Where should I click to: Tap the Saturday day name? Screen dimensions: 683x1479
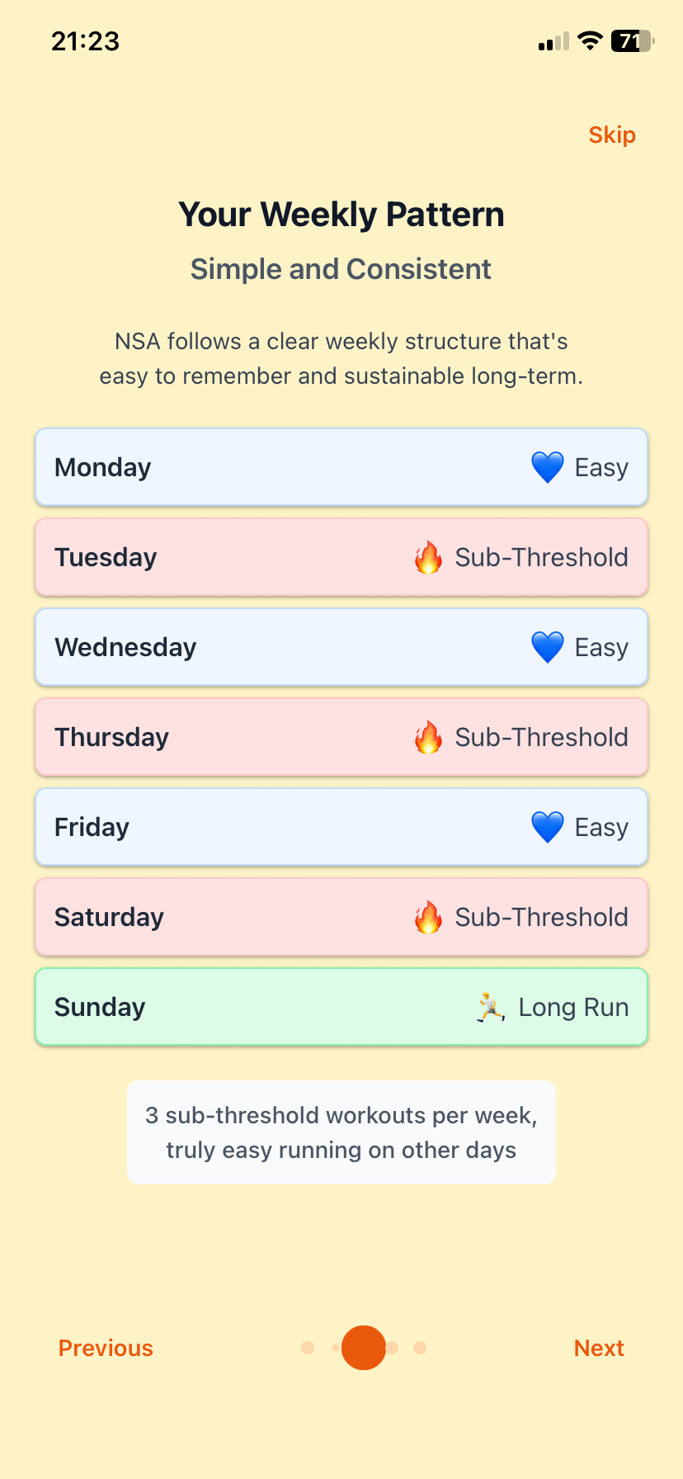[109, 917]
